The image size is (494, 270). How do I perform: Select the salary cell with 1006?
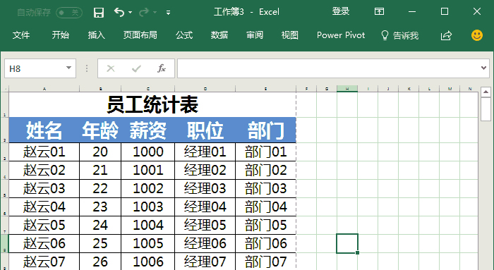pyautogui.click(x=148, y=262)
